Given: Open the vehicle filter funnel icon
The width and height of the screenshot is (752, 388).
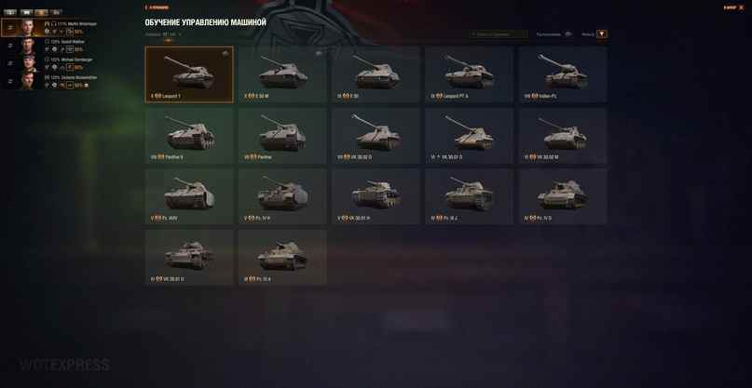Looking at the screenshot, I should [x=602, y=34].
